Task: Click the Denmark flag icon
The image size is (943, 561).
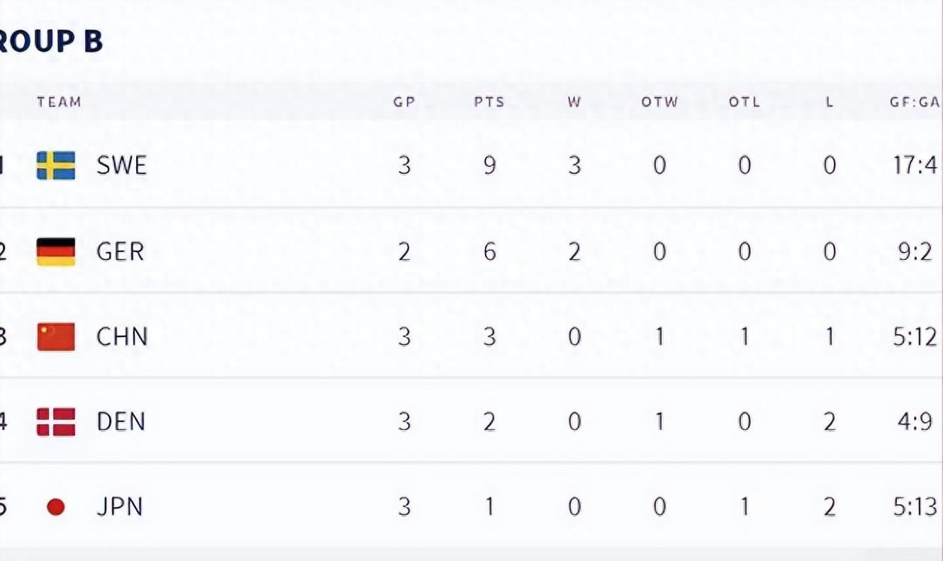Action: (x=56, y=422)
